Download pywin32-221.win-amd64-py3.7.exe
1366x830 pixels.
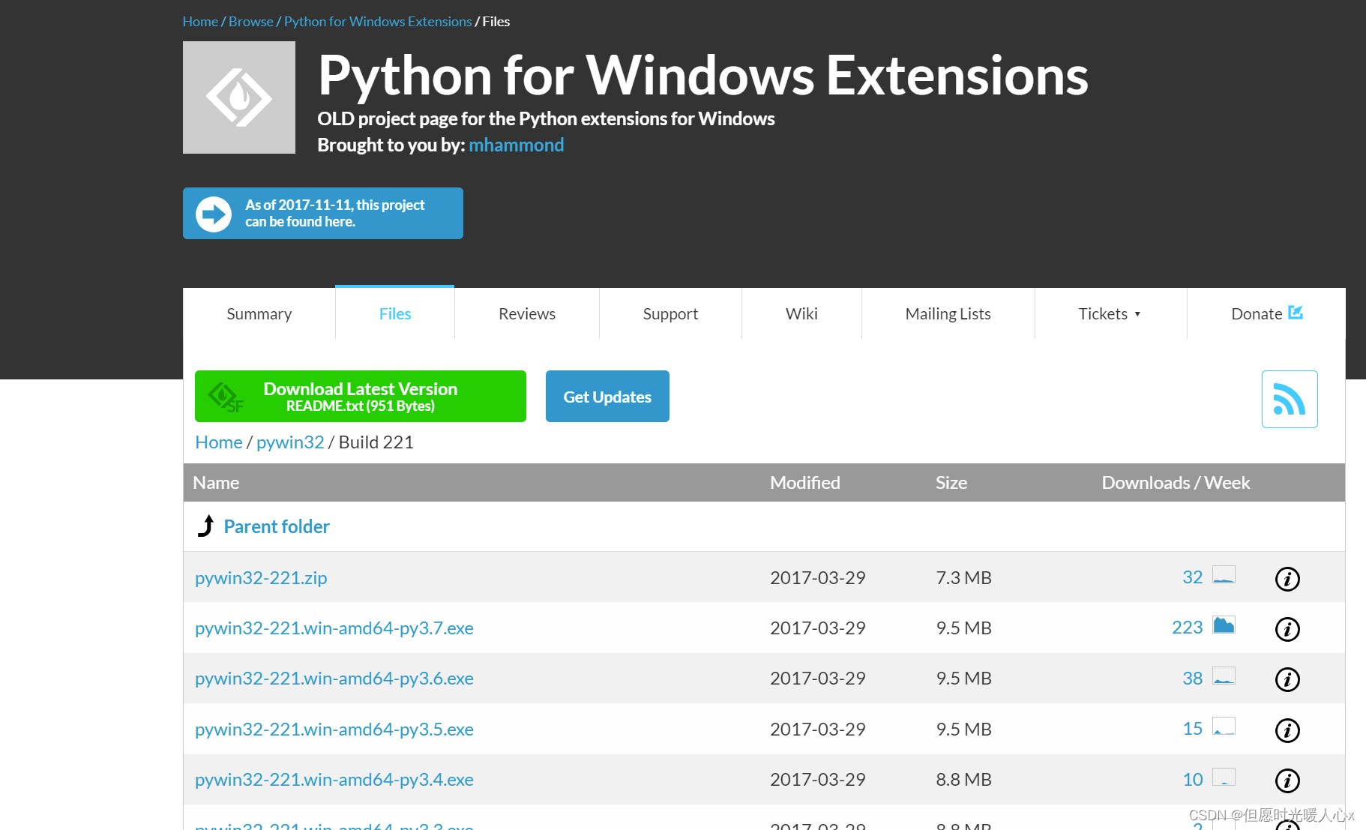(x=334, y=628)
